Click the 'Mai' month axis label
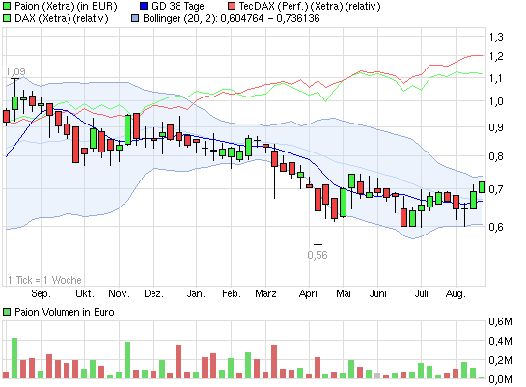This screenshot has width=526, height=387. click(x=344, y=293)
